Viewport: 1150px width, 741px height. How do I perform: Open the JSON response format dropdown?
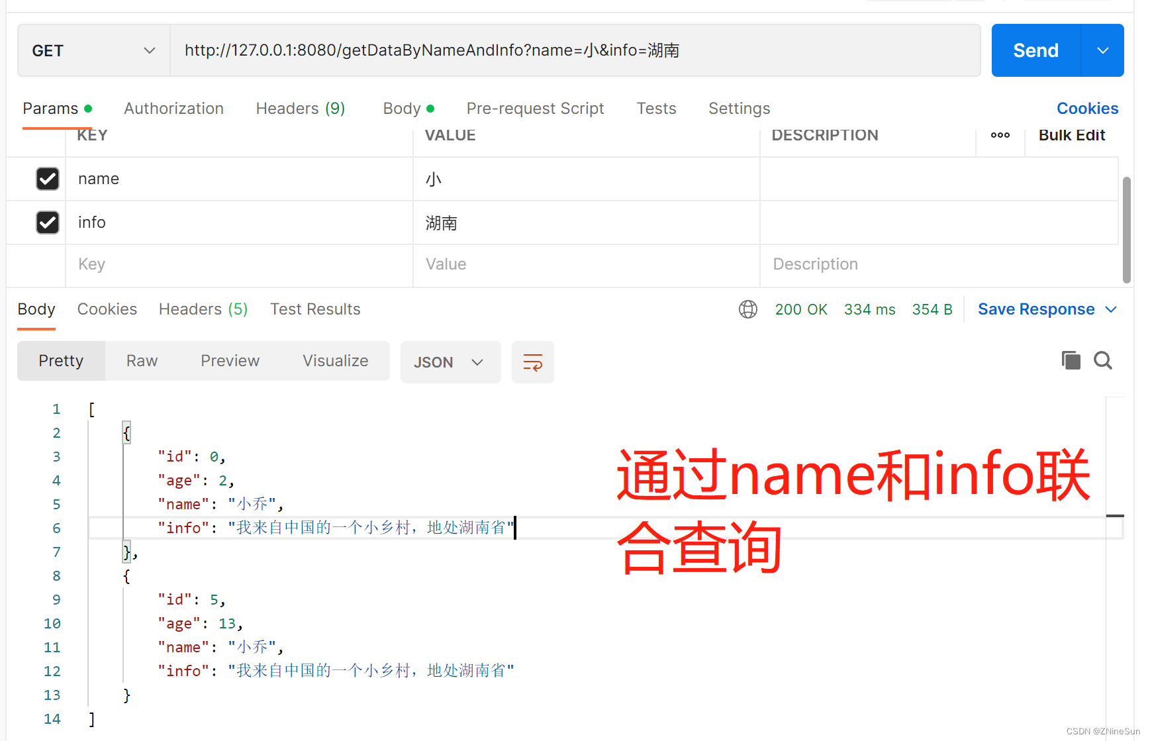click(x=450, y=362)
